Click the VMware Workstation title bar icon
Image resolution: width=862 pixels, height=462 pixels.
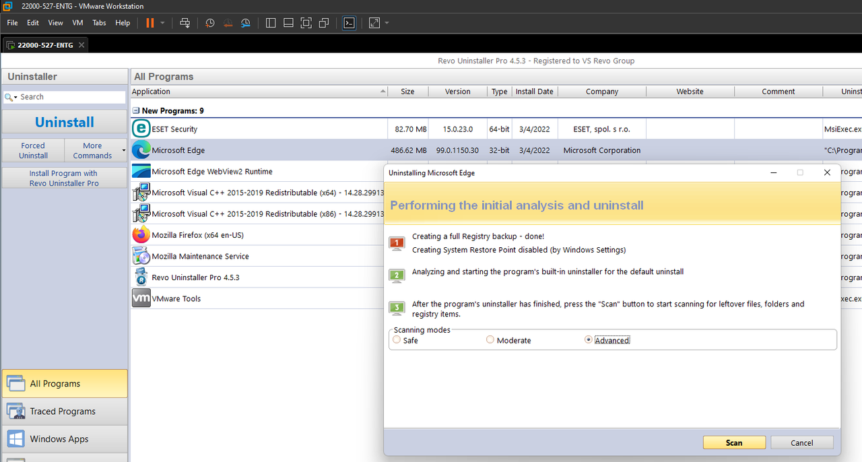[x=8, y=6]
